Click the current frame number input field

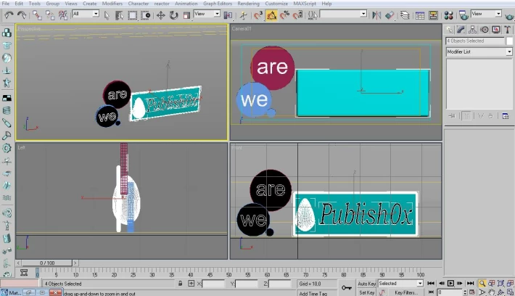point(450,292)
